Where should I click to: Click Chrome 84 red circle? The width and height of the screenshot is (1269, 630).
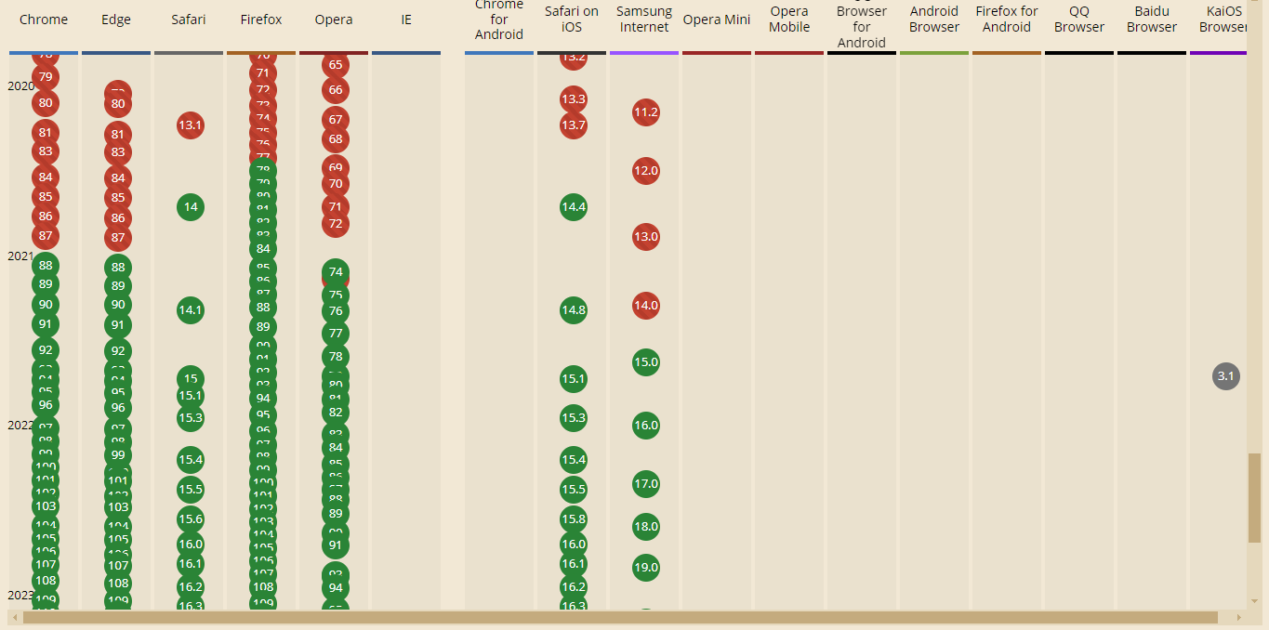tap(46, 177)
